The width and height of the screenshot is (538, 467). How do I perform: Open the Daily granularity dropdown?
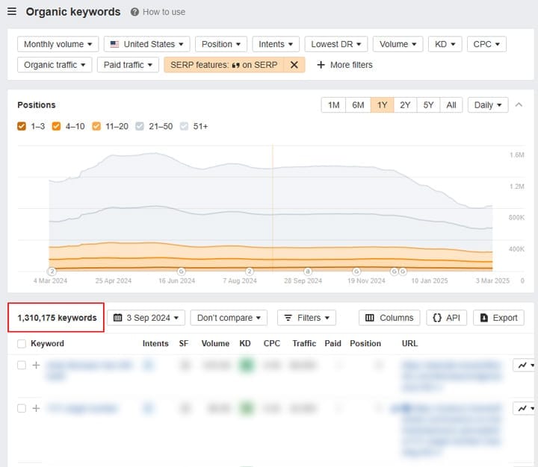pos(488,105)
